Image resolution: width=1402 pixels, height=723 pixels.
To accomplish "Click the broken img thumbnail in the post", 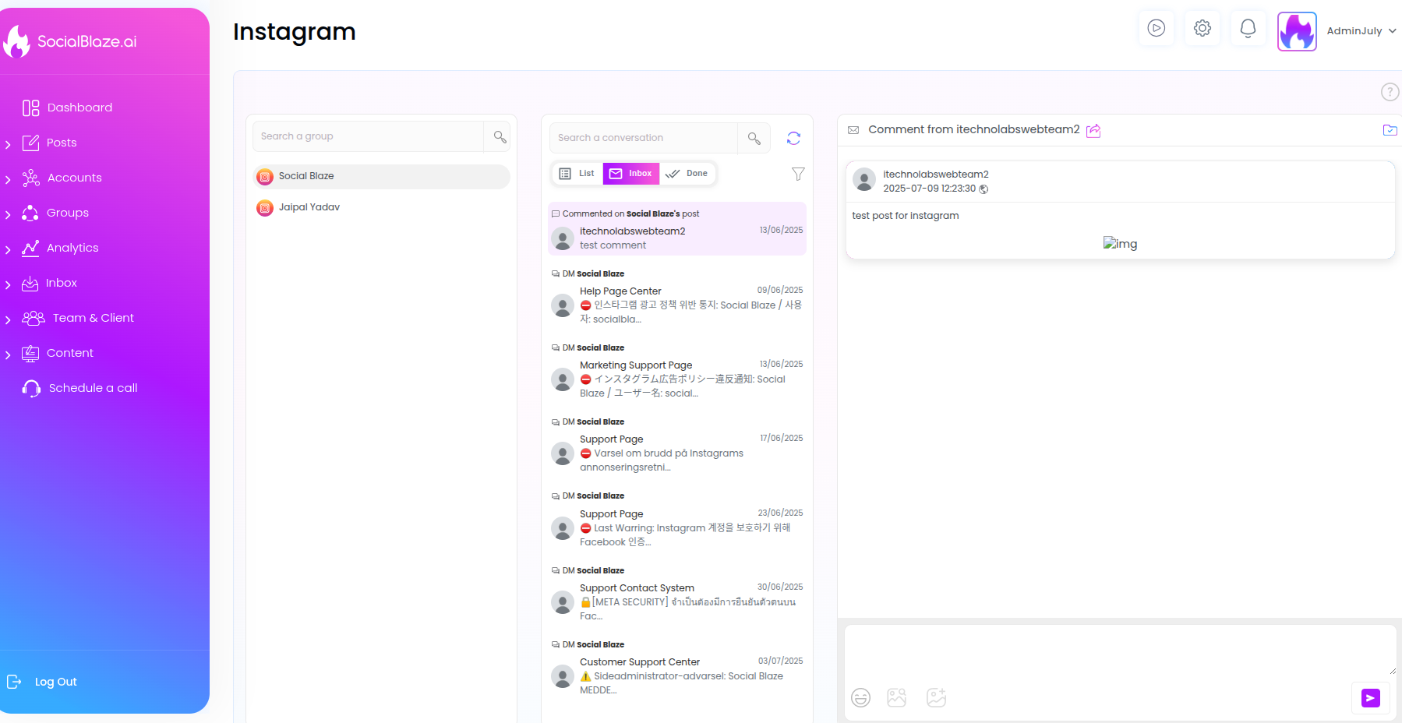I will pyautogui.click(x=1120, y=244).
